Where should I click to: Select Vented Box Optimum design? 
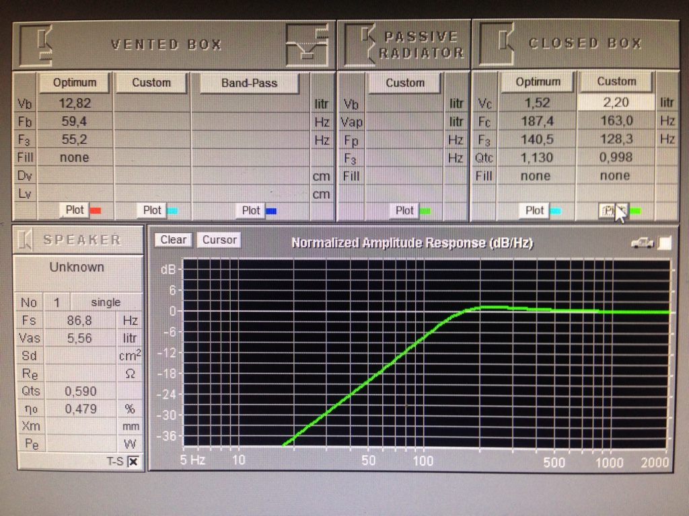(74, 83)
